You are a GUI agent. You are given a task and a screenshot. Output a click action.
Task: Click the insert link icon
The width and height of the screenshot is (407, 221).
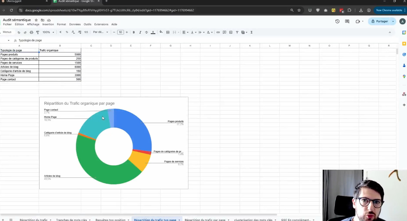[218, 32]
